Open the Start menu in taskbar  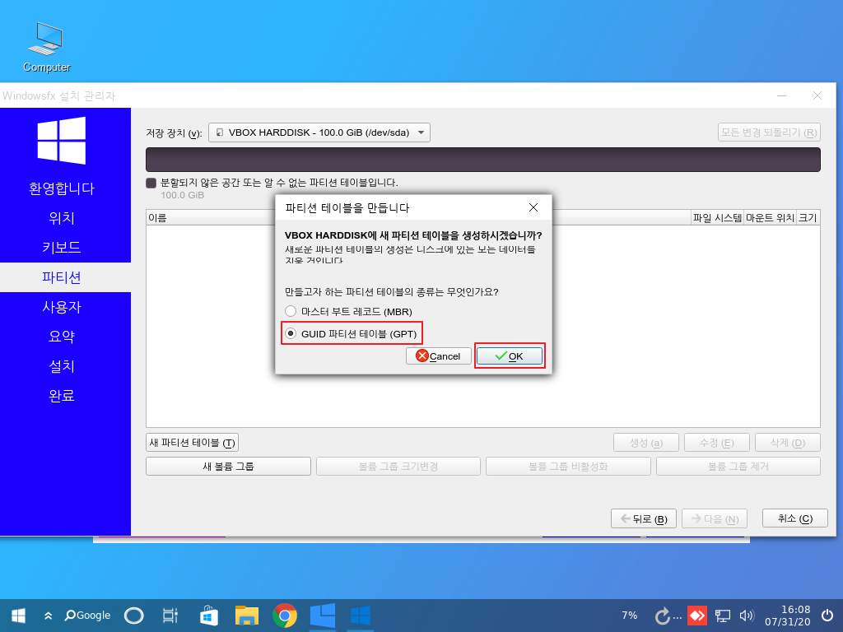18,616
